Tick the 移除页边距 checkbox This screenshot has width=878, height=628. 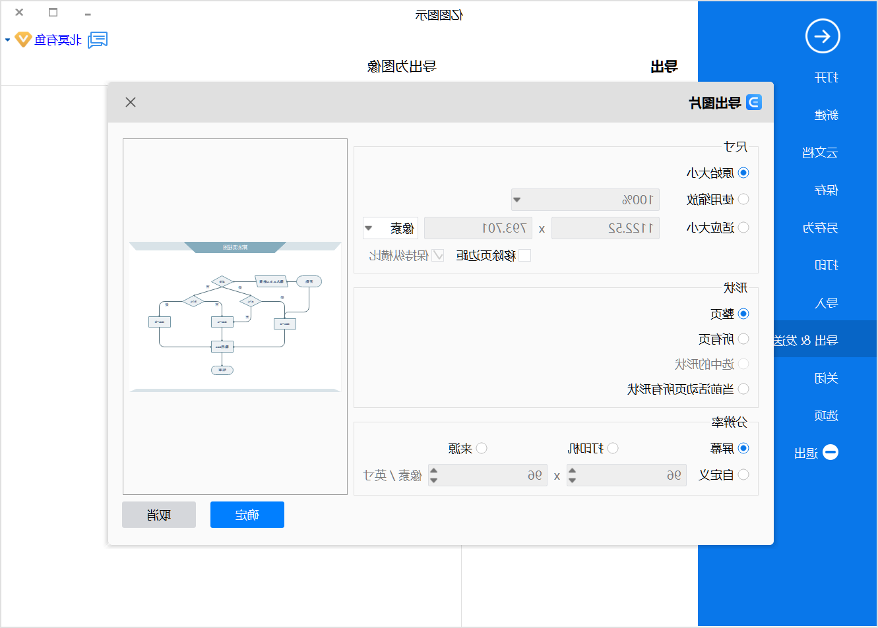[525, 256]
